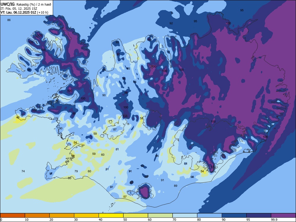
Task: Click the humidity value '84' on the map
Action: pyautogui.click(x=186, y=163)
